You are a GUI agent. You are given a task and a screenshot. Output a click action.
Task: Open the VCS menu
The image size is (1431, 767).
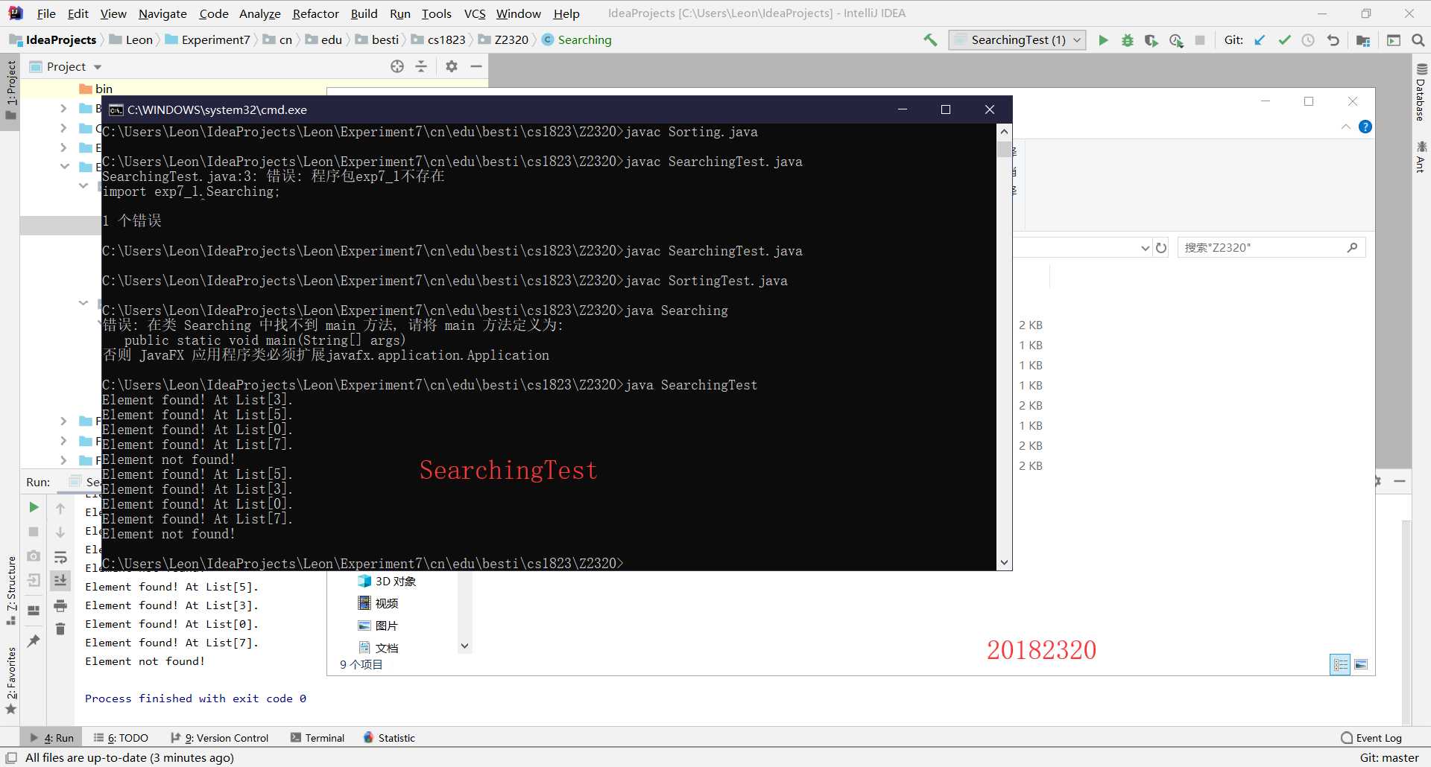pos(475,13)
